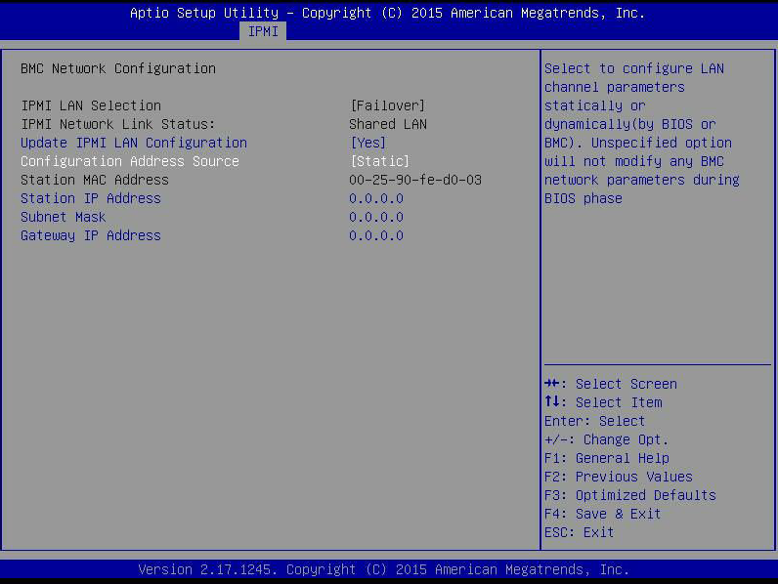Image resolution: width=778 pixels, height=584 pixels.
Task: Click the F1: General Help hint
Action: pyautogui.click(x=606, y=458)
